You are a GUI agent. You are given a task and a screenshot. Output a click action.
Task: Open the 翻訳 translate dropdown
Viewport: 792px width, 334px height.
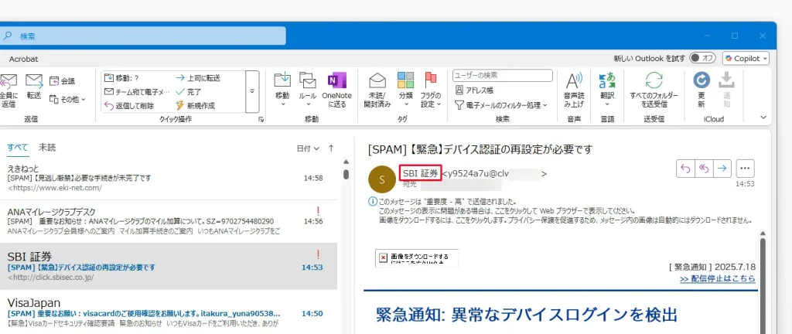click(607, 90)
